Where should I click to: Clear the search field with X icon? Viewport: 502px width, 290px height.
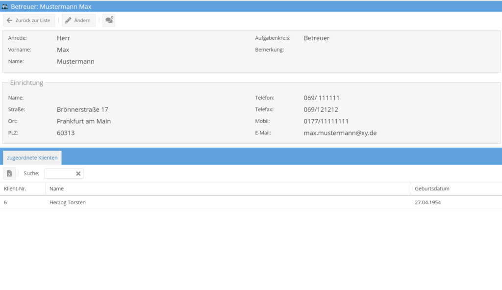pyautogui.click(x=78, y=173)
